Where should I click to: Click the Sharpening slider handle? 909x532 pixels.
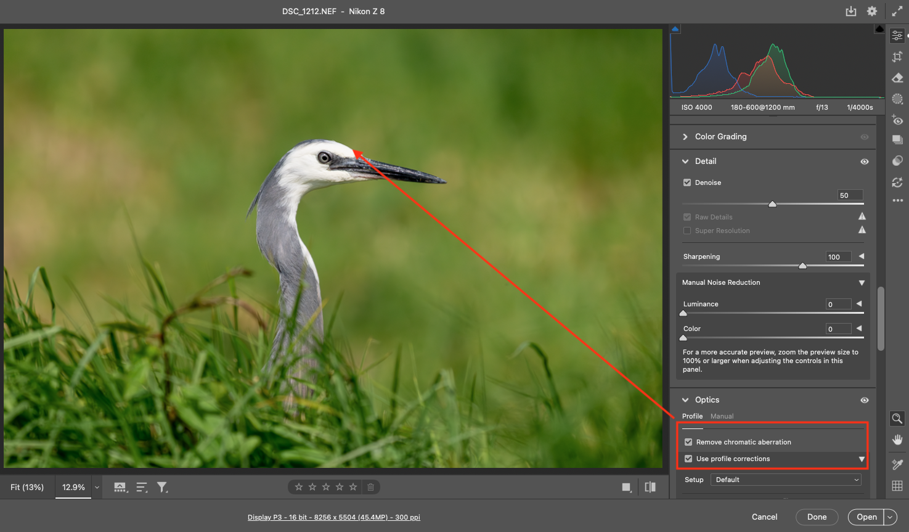[802, 266]
